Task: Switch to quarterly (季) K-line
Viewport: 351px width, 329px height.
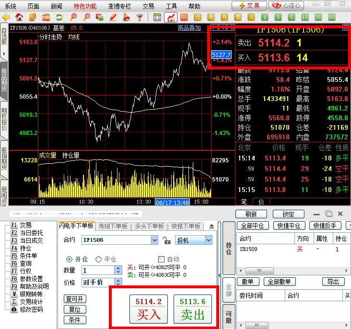Action: point(238,17)
